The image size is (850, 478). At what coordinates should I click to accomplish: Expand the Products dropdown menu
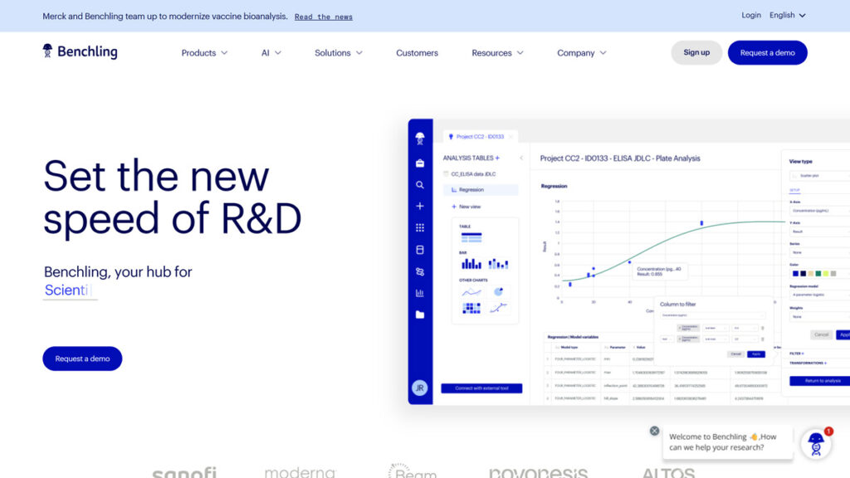[x=204, y=53]
